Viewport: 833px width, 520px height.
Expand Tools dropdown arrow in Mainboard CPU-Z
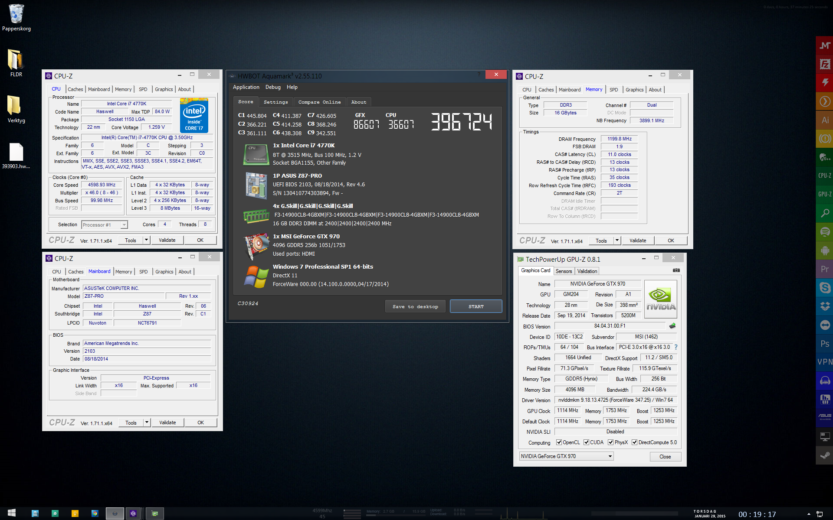(x=147, y=422)
